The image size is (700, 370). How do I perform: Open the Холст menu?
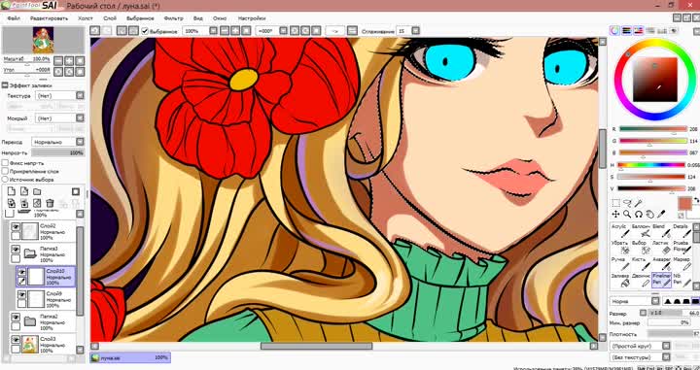pos(86,18)
